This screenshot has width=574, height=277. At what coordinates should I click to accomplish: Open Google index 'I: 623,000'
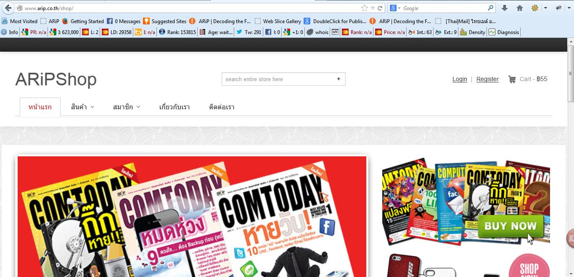pos(64,32)
